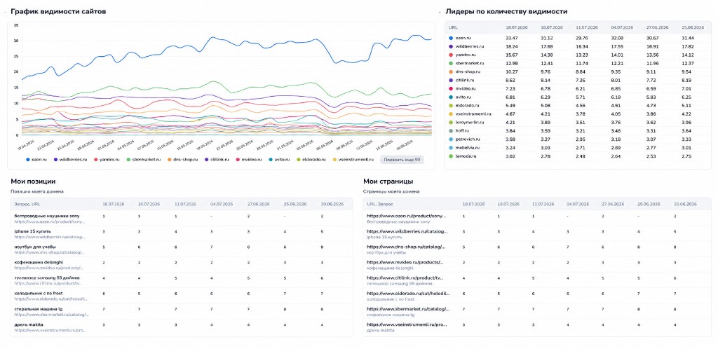Select query 'дрель makita' in Мои позиции

point(29,324)
